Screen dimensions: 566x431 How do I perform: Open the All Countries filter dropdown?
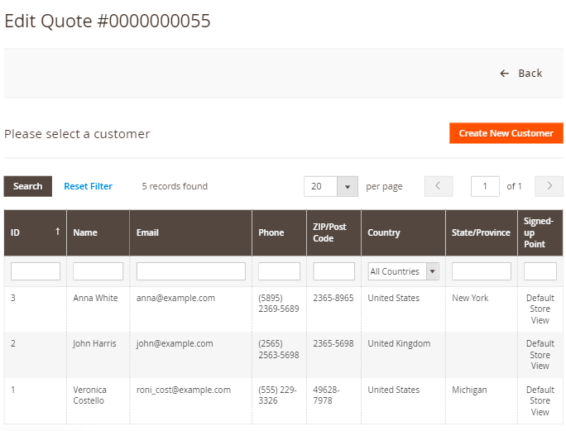pyautogui.click(x=403, y=271)
